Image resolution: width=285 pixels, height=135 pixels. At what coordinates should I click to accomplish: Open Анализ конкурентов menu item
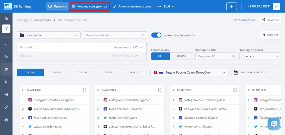pos(90,6)
